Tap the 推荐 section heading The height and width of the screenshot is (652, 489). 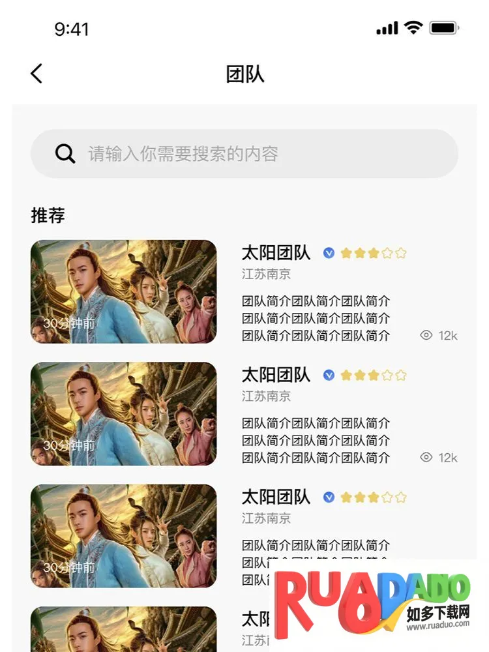(48, 215)
